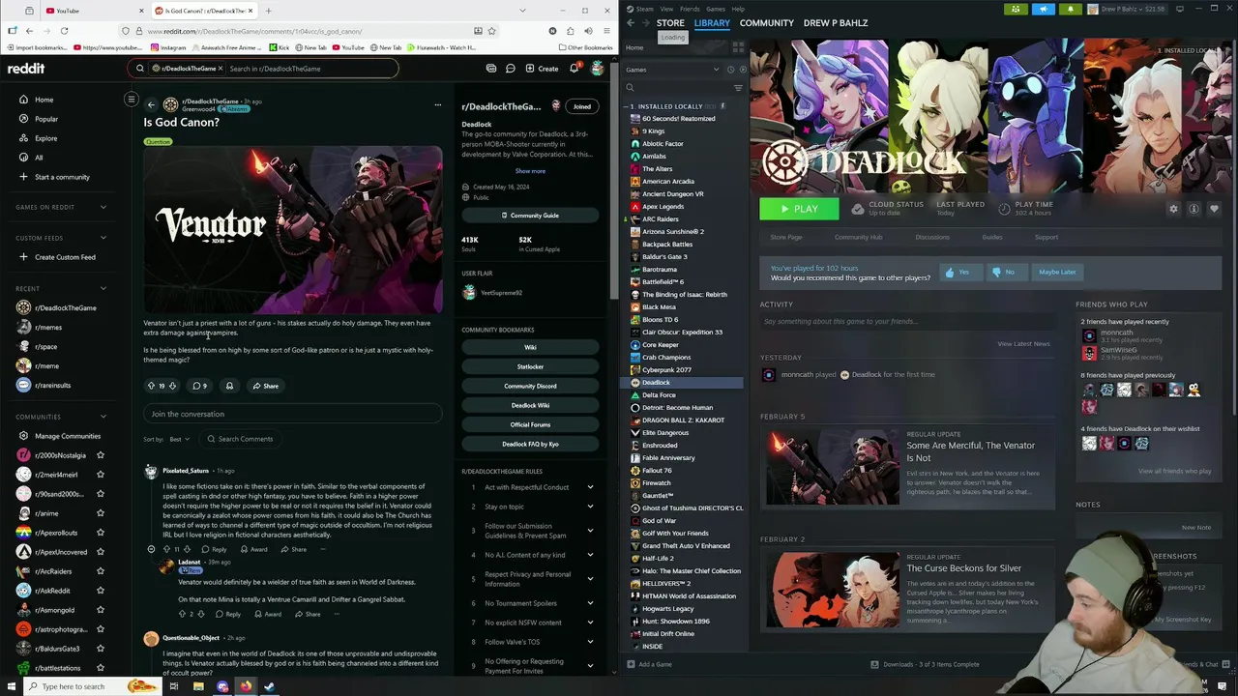Click the Reddit advertise icon in header
Viewport: 1238px width, 696px height.
coord(491,69)
